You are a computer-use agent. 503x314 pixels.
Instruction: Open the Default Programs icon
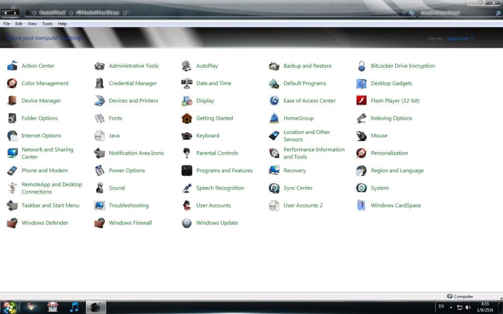[x=274, y=83]
